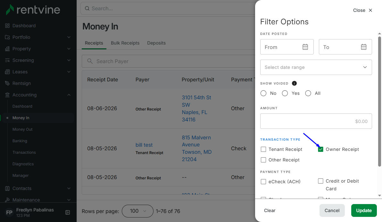The image size is (382, 222).
Task: Click the Maintenance wrench icon
Action: click(x=7, y=200)
